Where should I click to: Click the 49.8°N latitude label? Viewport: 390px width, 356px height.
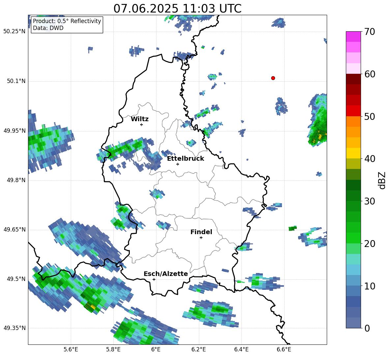[x=16, y=180]
